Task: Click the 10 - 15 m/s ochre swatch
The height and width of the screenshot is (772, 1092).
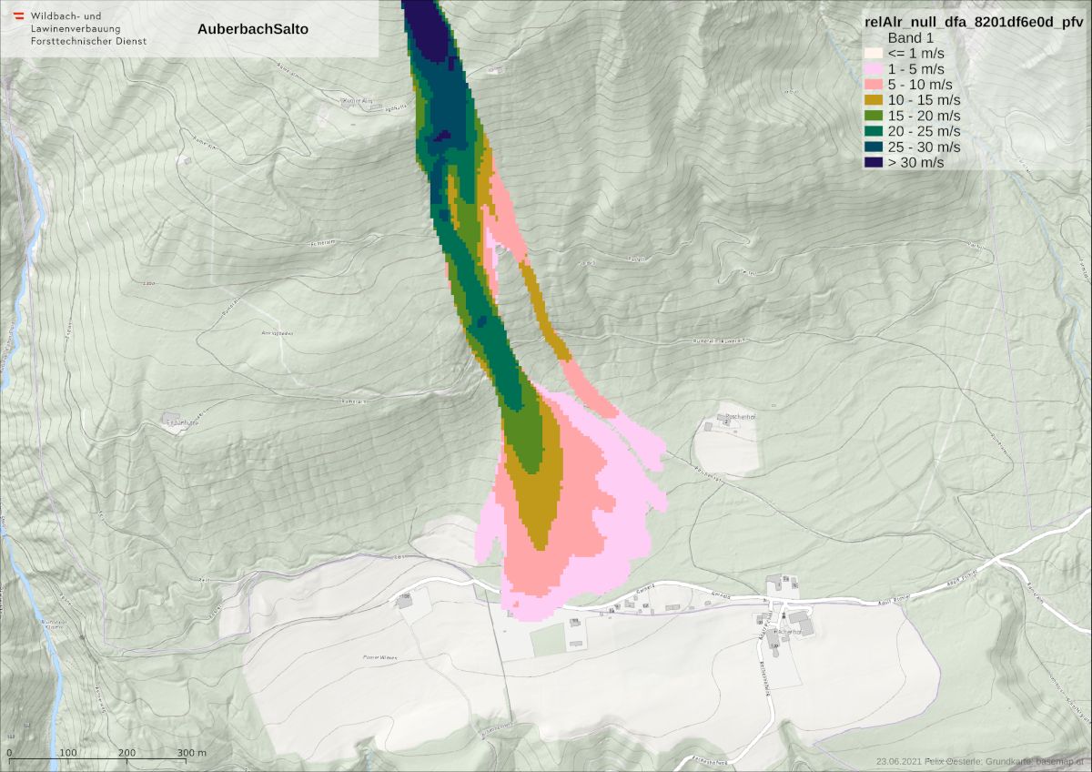Action: coord(874,100)
